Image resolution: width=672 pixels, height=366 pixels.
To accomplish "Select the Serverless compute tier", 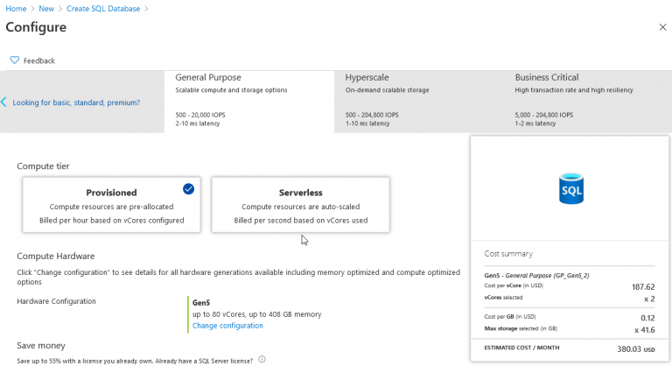I will pos(301,205).
